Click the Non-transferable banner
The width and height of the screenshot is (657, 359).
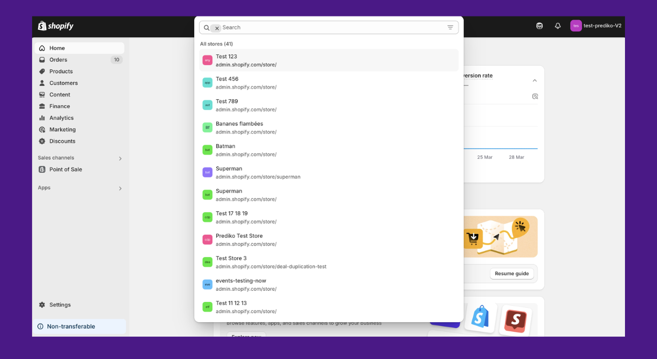coord(80,326)
